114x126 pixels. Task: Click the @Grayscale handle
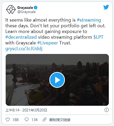[26, 12]
